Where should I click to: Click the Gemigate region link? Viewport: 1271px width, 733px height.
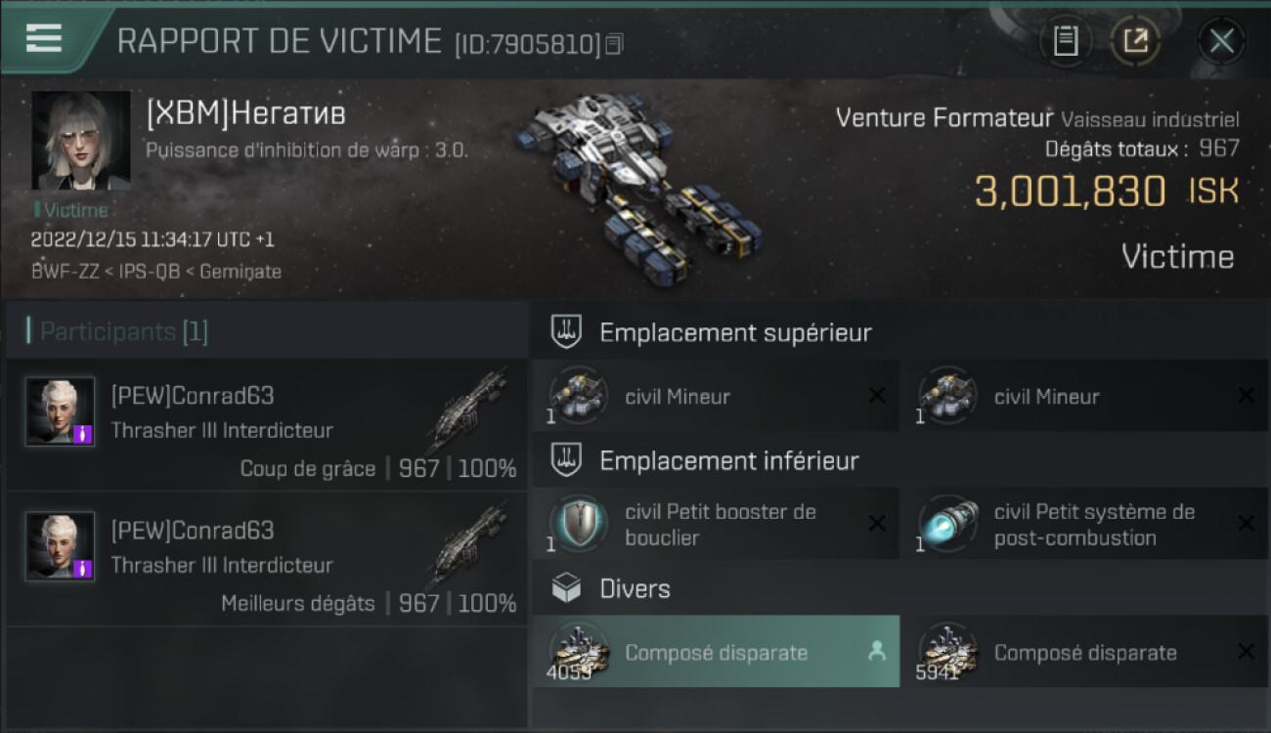pos(241,272)
